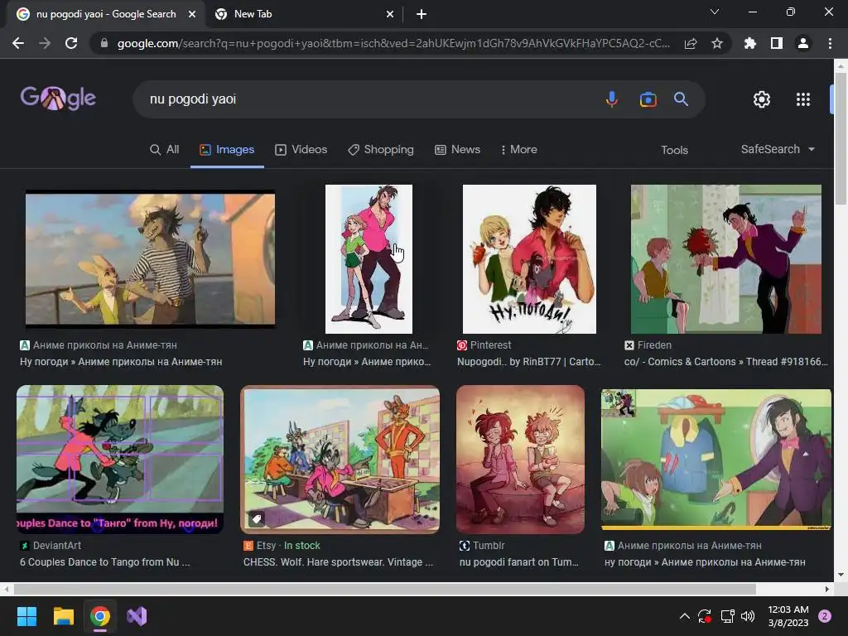Click '6 Couples Dance to Tango' title link
Image resolution: width=848 pixels, height=636 pixels.
(105, 562)
